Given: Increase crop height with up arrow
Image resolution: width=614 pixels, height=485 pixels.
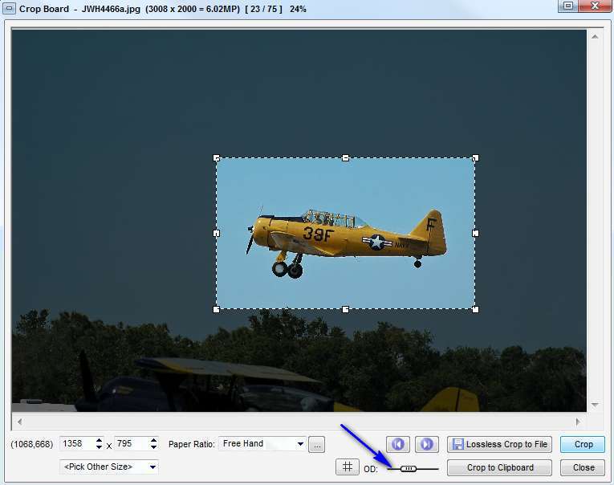Looking at the screenshot, I should click(x=153, y=440).
